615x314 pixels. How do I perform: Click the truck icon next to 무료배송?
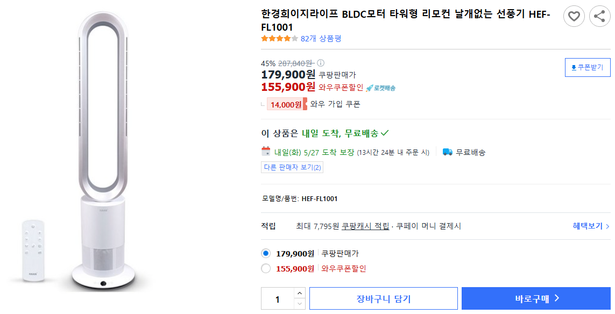point(446,152)
